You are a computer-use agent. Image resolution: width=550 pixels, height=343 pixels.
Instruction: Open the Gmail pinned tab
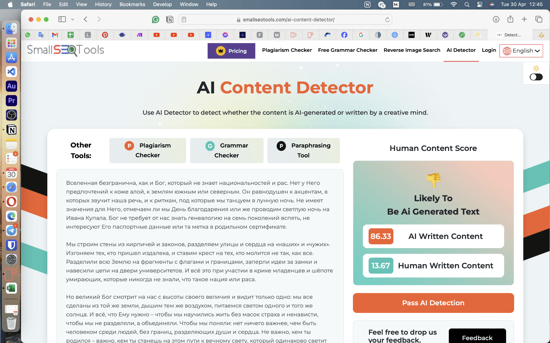[55, 35]
